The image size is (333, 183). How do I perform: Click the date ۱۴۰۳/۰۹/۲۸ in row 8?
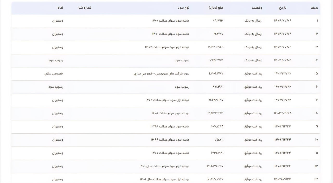click(283, 113)
